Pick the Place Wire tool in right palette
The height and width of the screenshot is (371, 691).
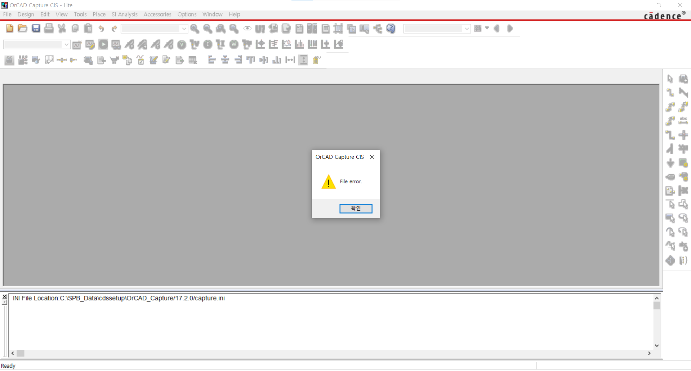[x=670, y=93]
